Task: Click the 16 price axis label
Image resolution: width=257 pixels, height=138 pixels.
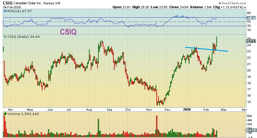Action: coord(249,96)
